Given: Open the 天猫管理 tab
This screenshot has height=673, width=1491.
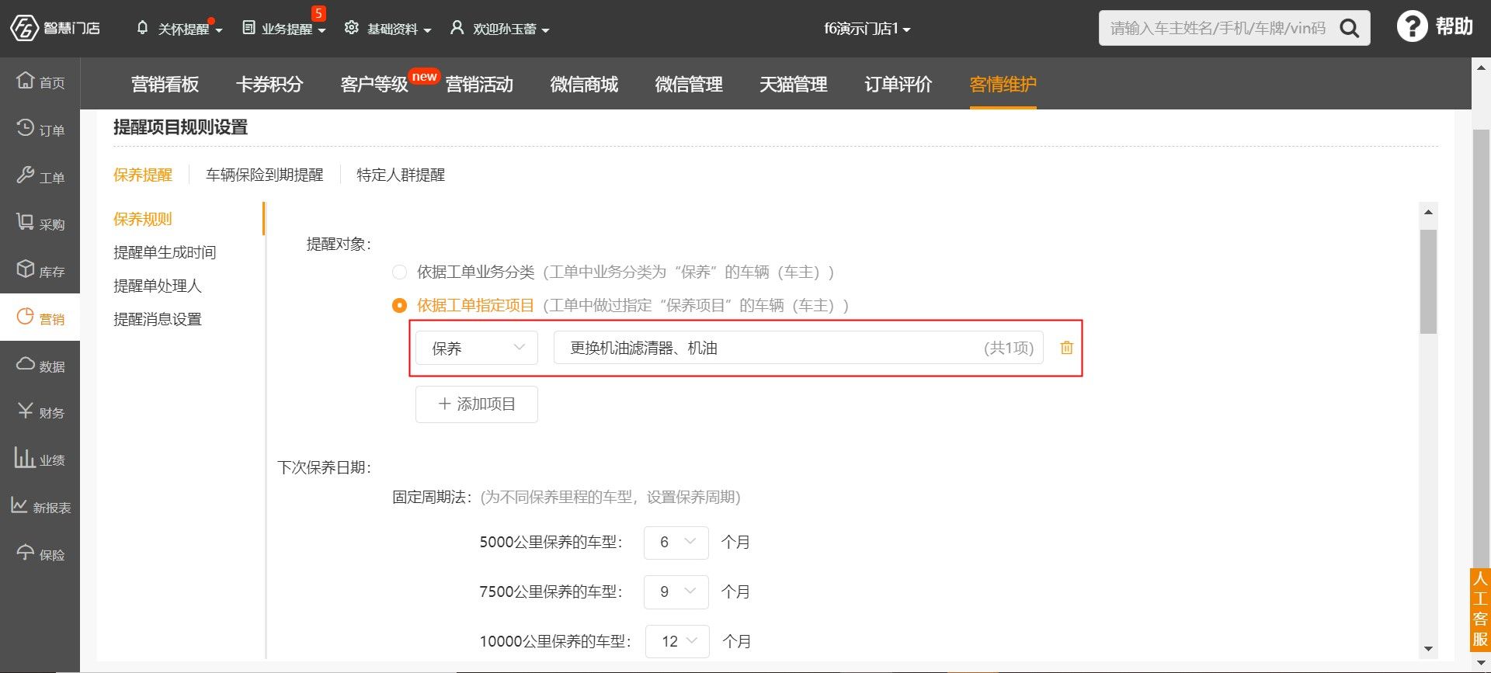Looking at the screenshot, I should coord(794,84).
